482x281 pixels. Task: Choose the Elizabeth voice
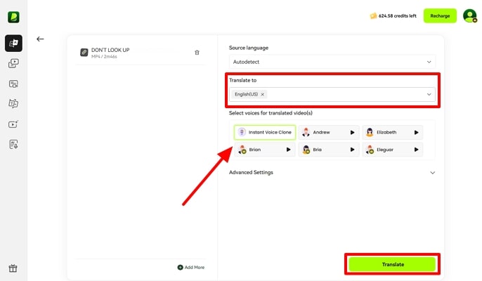(392, 133)
